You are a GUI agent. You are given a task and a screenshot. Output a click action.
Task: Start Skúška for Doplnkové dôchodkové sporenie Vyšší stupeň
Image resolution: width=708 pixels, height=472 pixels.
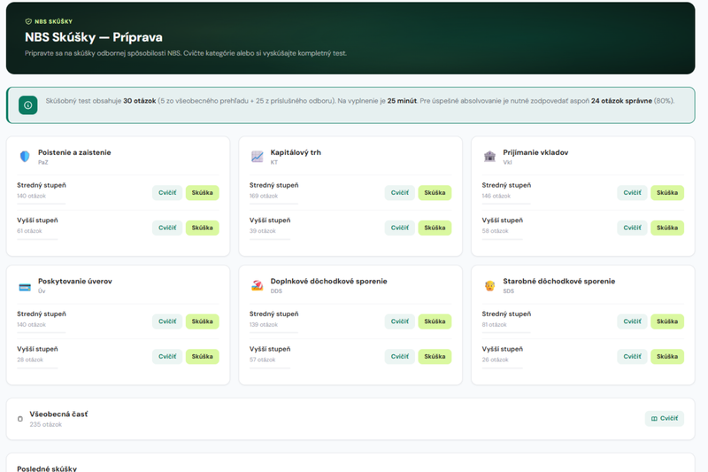(435, 356)
